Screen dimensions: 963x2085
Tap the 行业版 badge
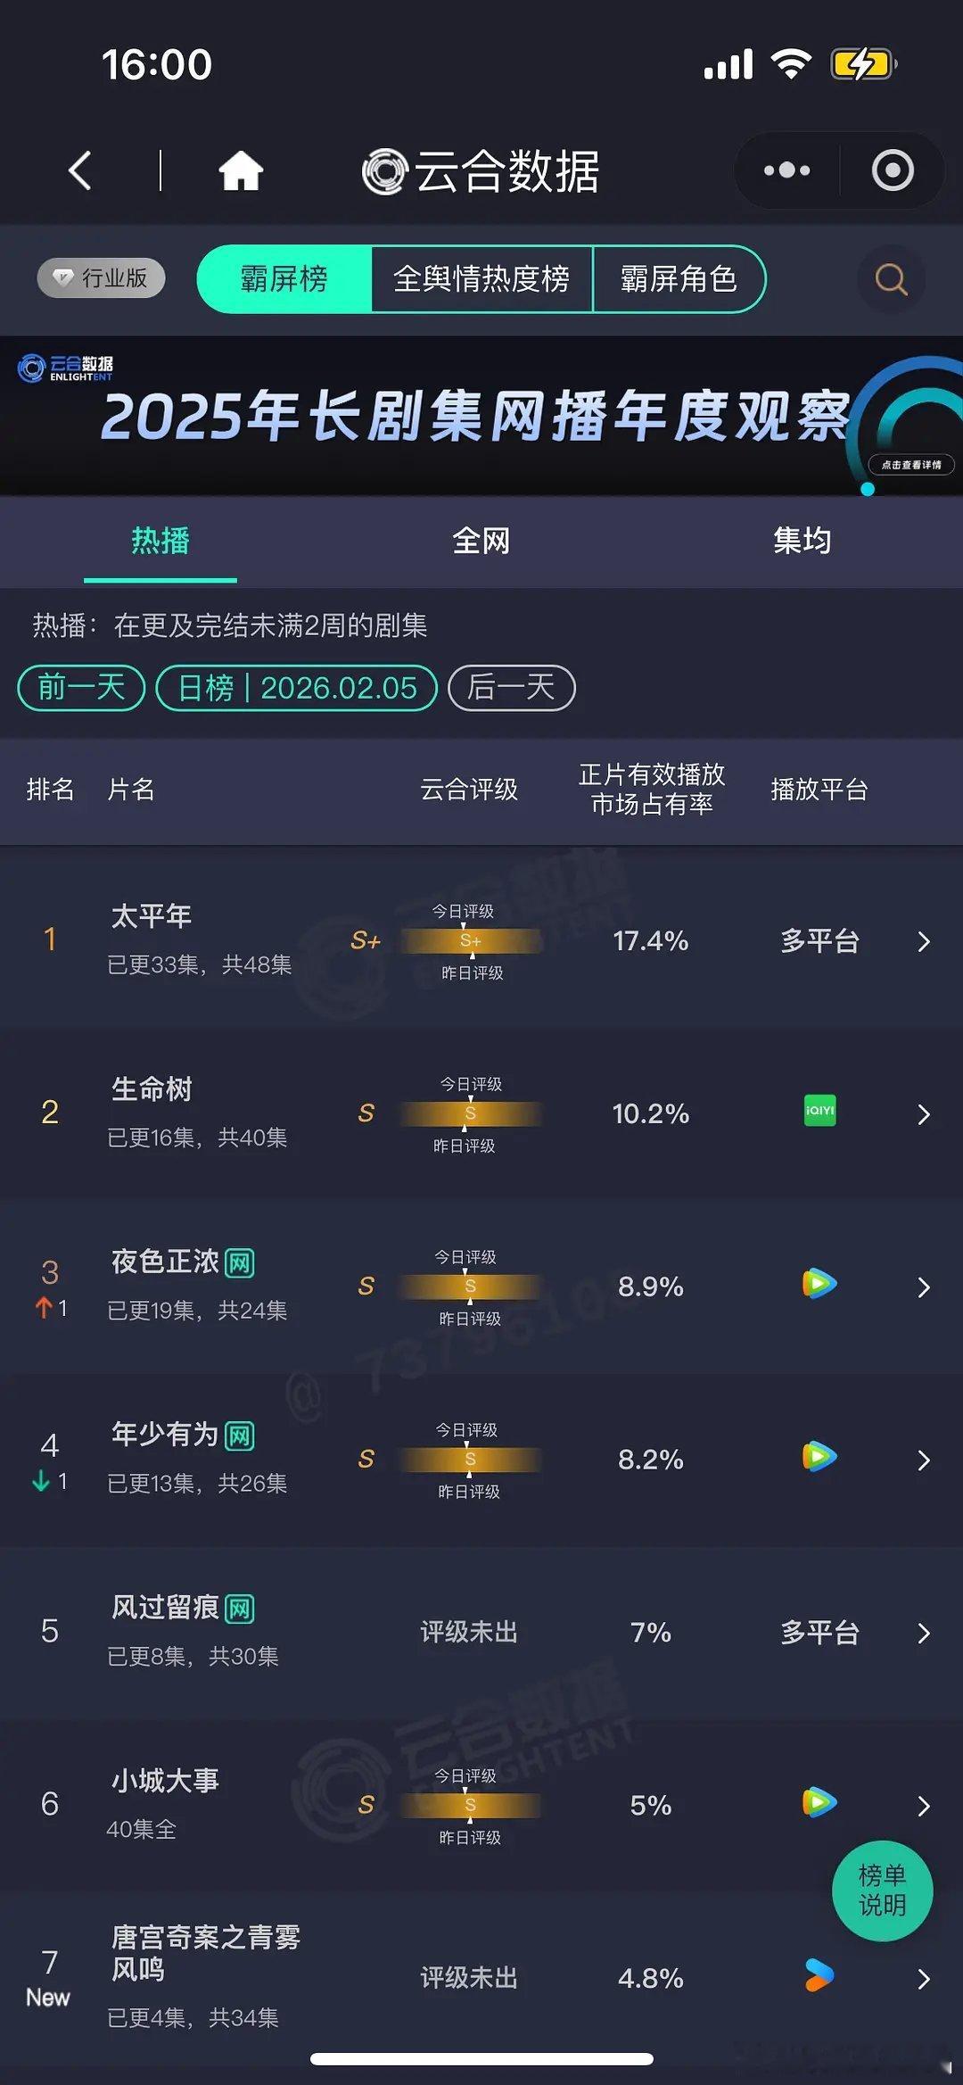(100, 277)
